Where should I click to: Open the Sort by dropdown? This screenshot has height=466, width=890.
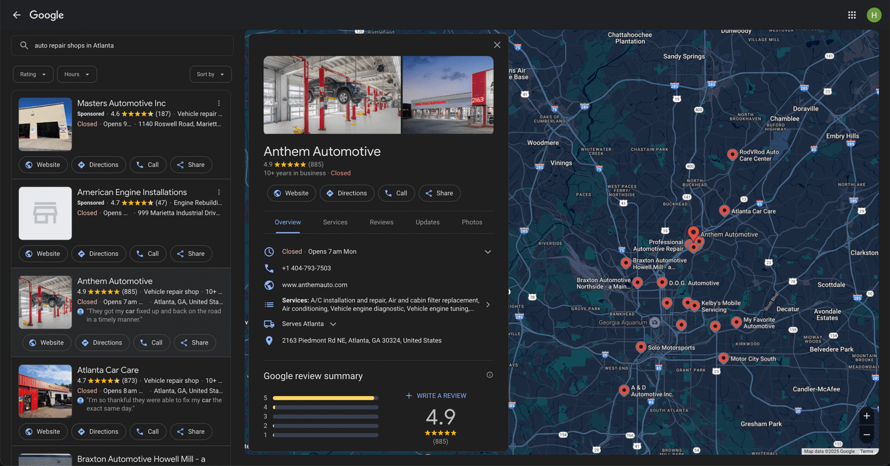[210, 75]
